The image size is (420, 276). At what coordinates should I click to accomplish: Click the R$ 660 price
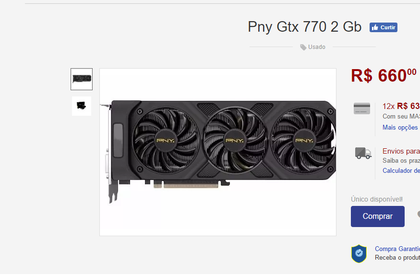point(384,75)
